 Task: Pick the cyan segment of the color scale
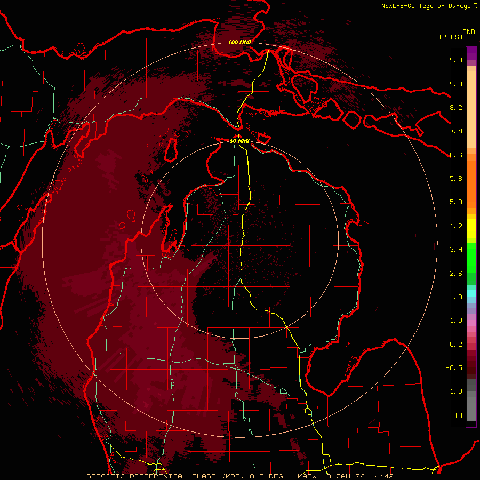coord(471,293)
